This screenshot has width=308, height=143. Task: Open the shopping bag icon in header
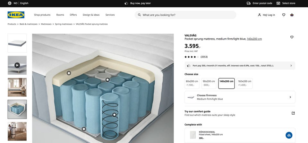coord(292,15)
